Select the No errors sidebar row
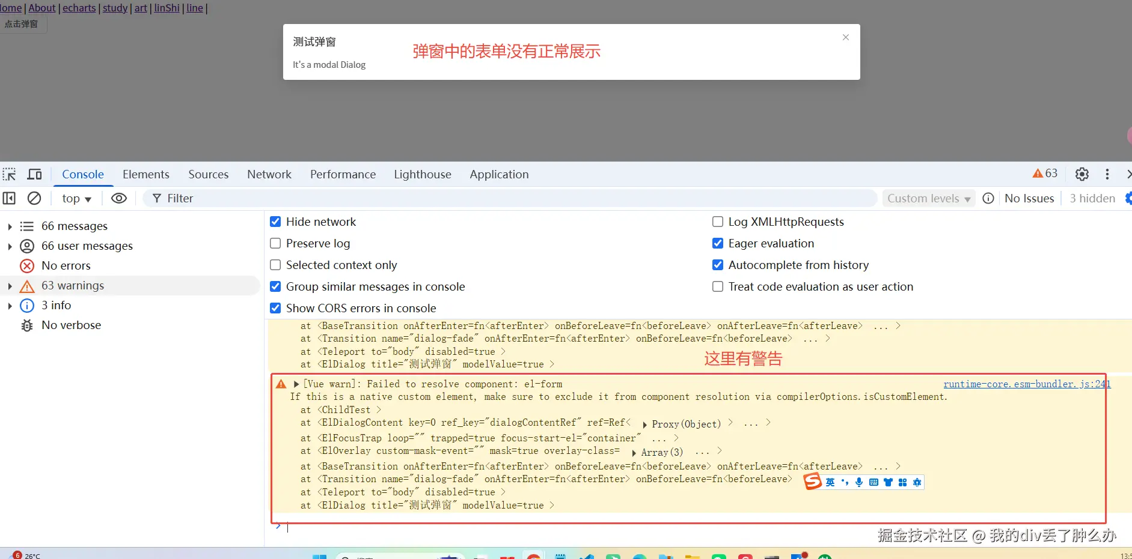1132x559 pixels. (130, 265)
